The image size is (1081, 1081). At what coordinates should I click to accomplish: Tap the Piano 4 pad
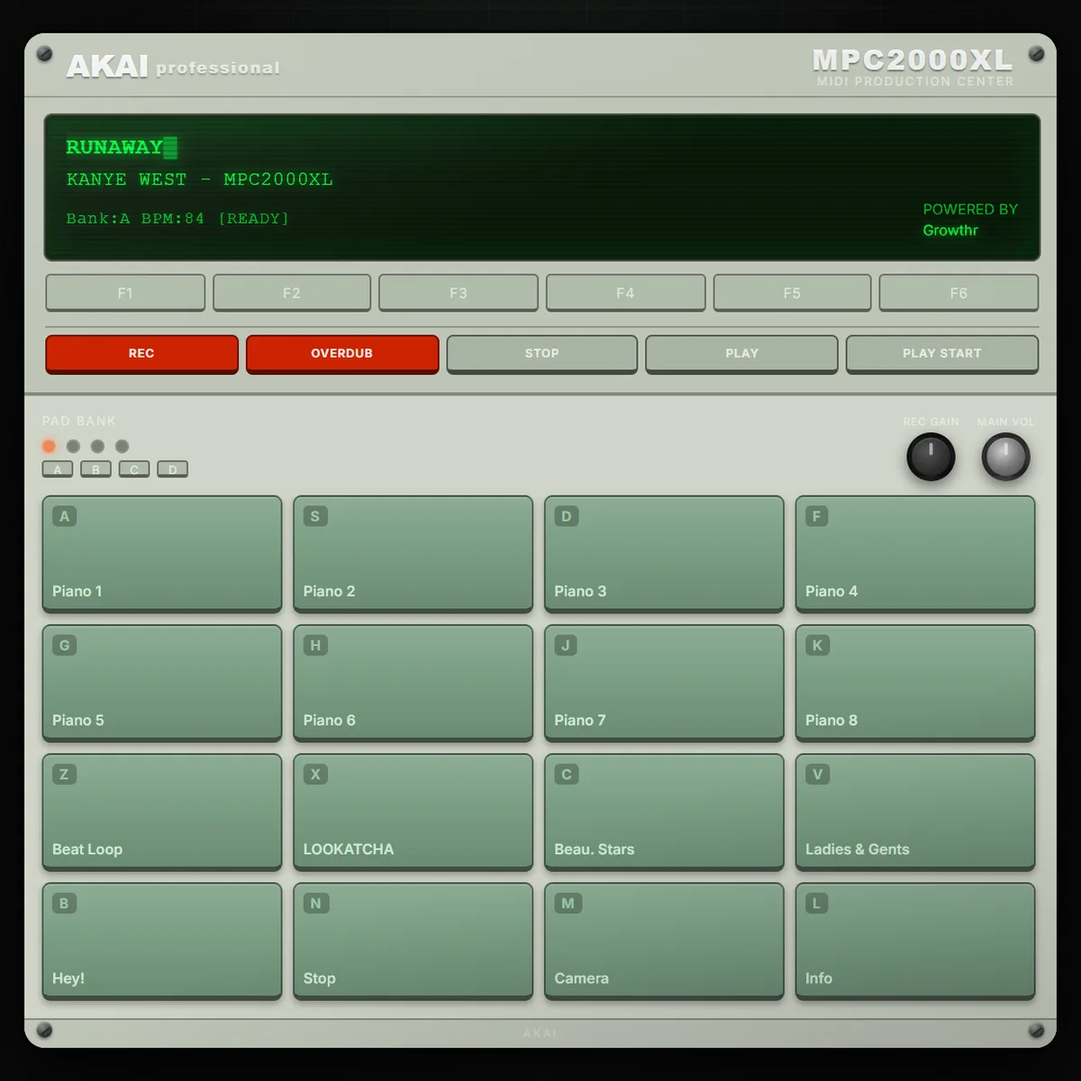[x=915, y=553]
